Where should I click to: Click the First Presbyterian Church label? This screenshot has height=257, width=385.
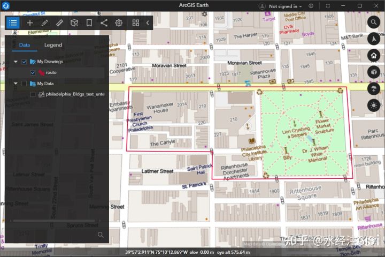[140, 122]
